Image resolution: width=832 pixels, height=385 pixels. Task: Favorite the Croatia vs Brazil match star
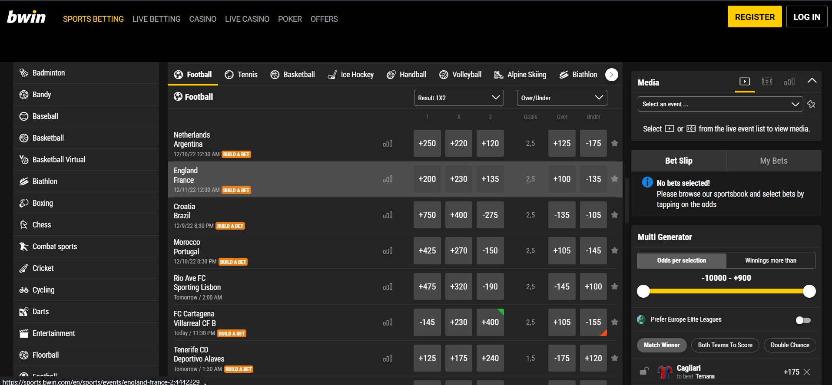click(x=614, y=215)
